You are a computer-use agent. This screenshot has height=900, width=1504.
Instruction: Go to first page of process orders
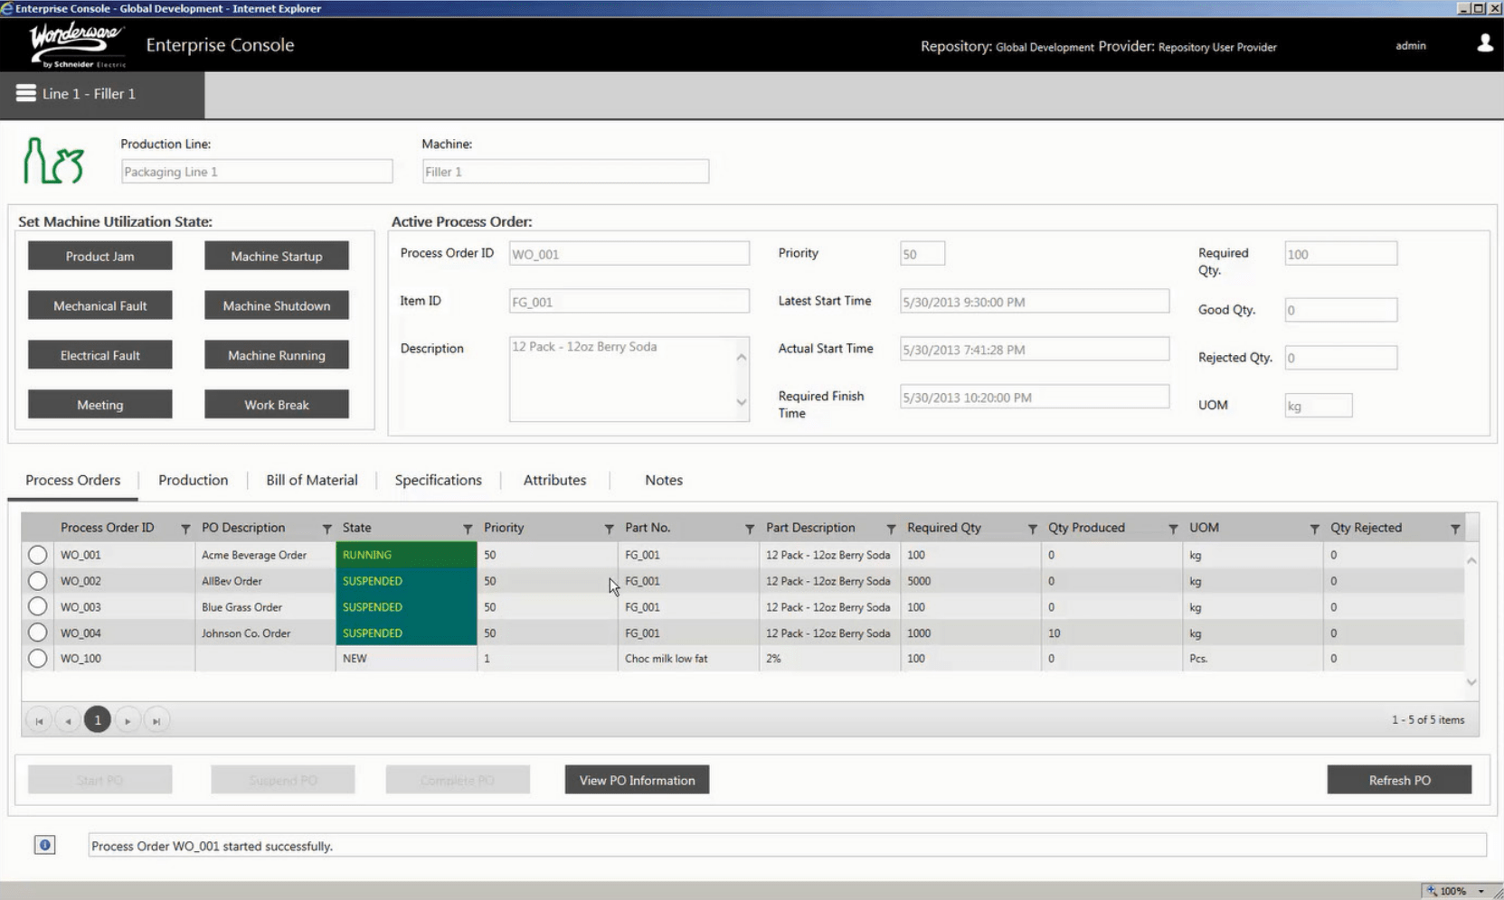[39, 720]
